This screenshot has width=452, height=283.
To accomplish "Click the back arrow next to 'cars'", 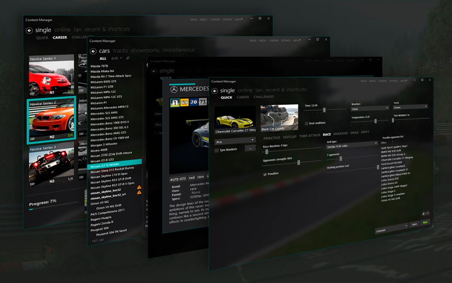I will point(93,51).
